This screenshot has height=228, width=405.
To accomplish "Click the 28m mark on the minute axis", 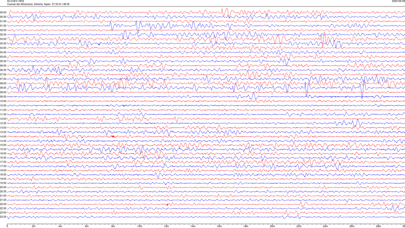I will (x=378, y=226).
